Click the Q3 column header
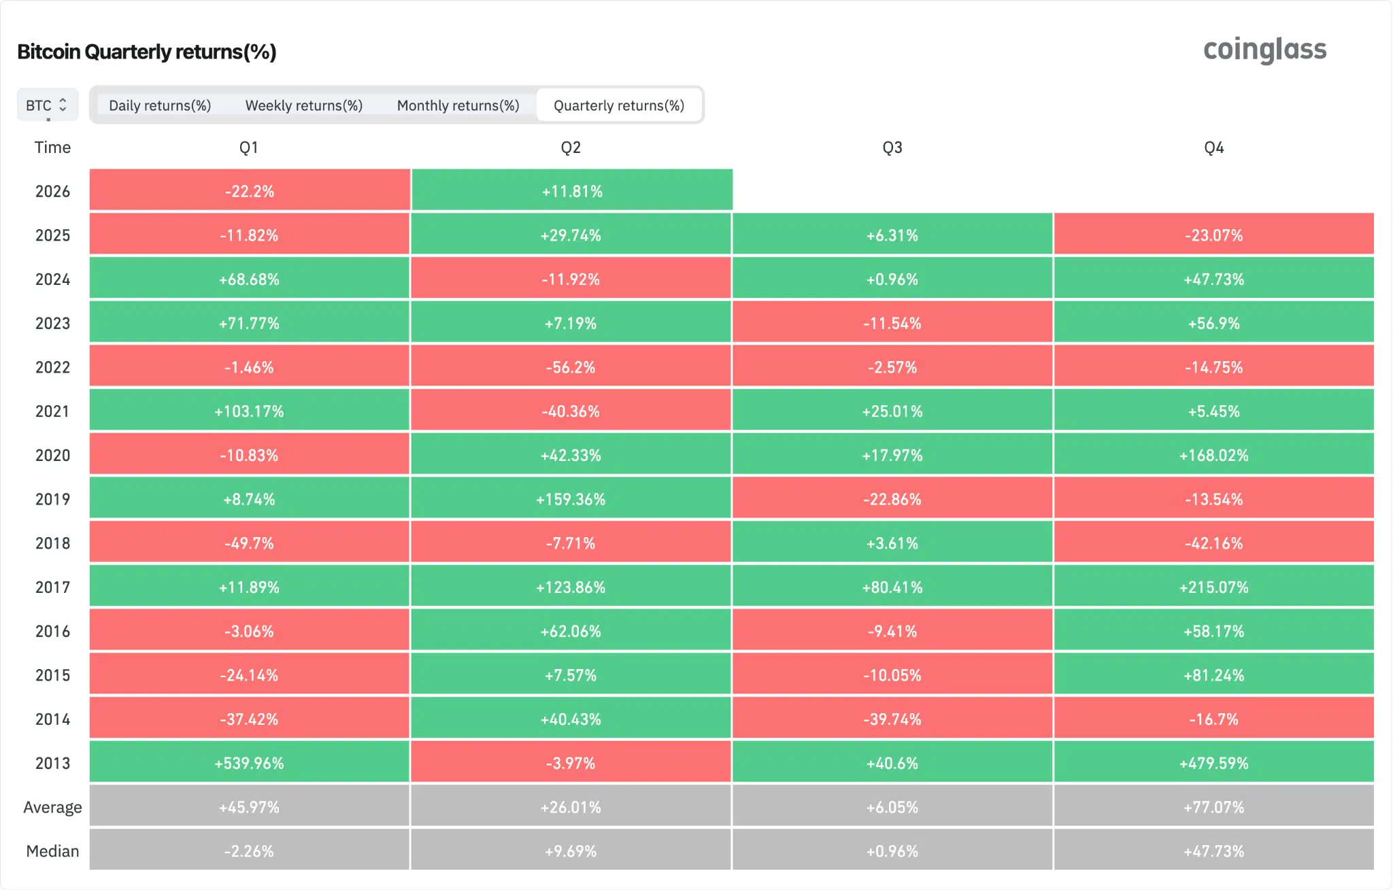The width and height of the screenshot is (1393, 890). click(x=892, y=147)
